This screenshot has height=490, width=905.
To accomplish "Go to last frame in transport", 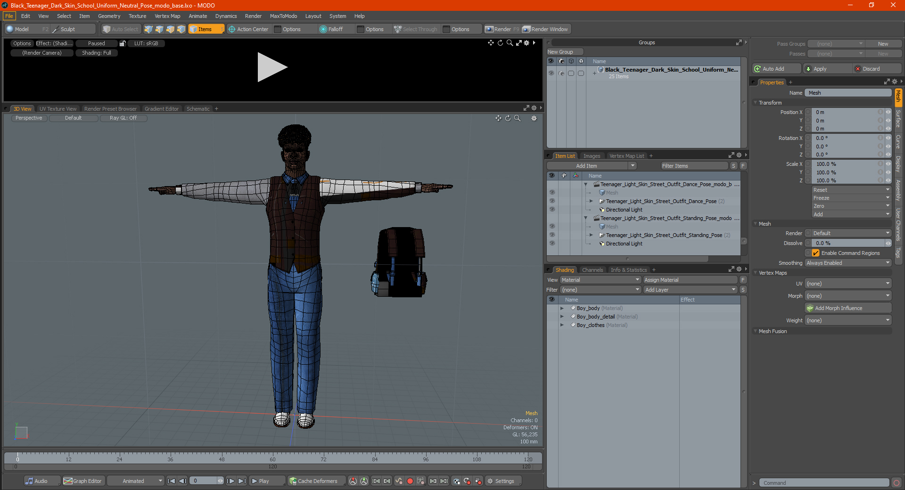I will pyautogui.click(x=242, y=481).
